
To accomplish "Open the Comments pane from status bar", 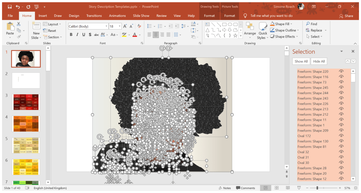I will click(x=245, y=188).
